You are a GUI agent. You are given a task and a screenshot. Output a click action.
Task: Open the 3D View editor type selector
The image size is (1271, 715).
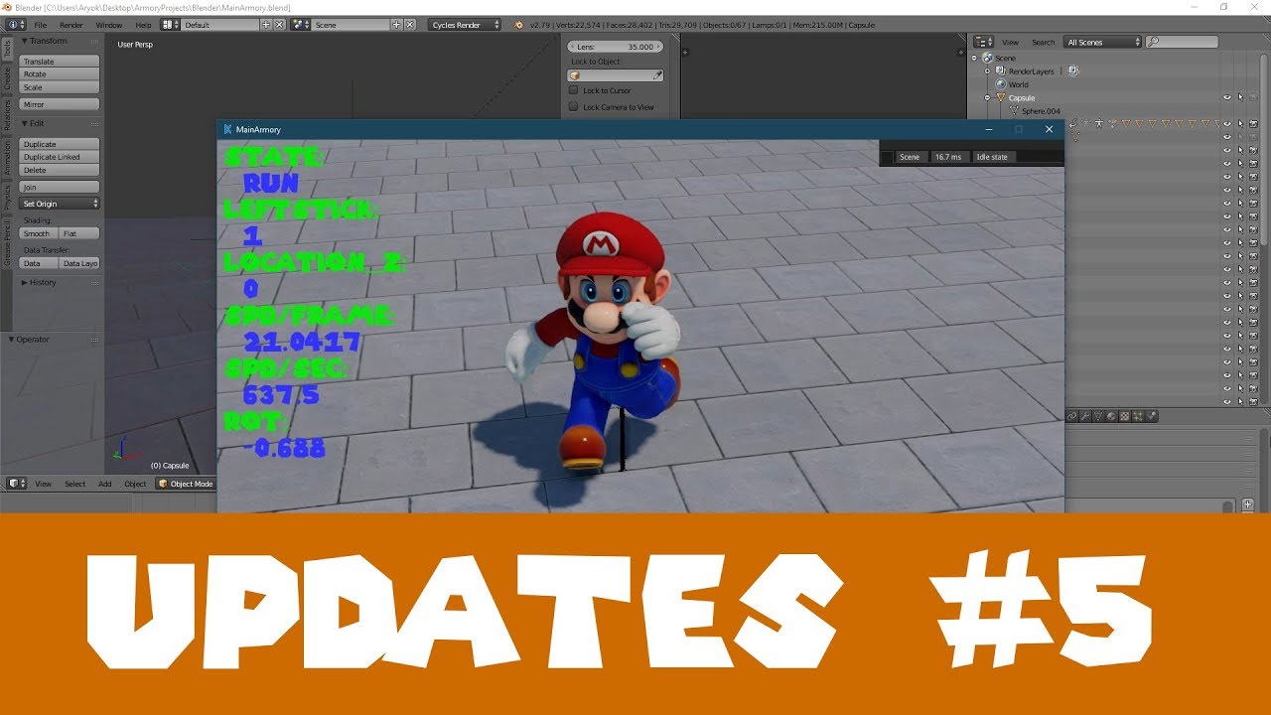coord(17,484)
